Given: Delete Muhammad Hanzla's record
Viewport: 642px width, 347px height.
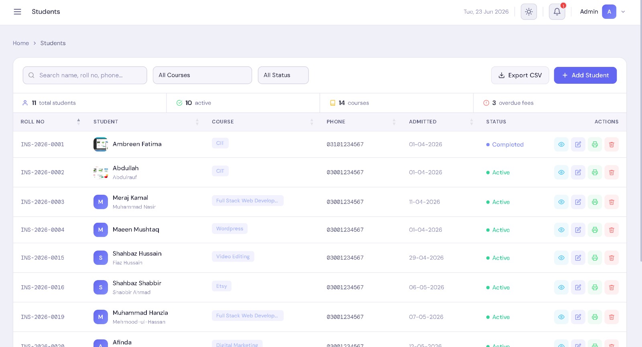Looking at the screenshot, I should [x=612, y=317].
